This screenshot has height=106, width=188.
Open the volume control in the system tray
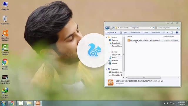click(x=174, y=103)
